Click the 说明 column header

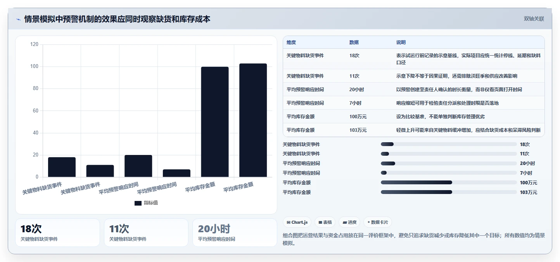point(401,42)
